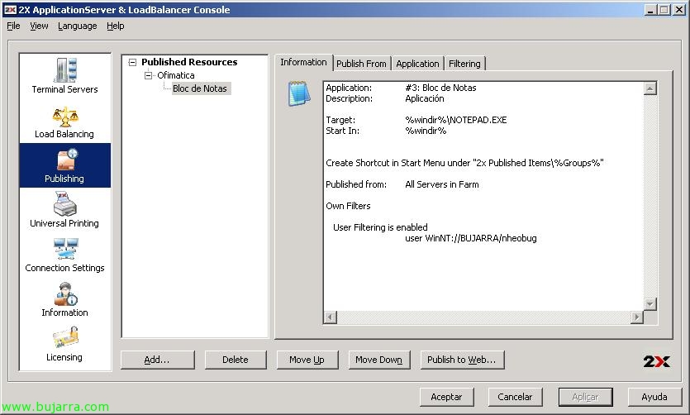
Task: Select the Ofimatica folder in tree
Action: click(175, 75)
